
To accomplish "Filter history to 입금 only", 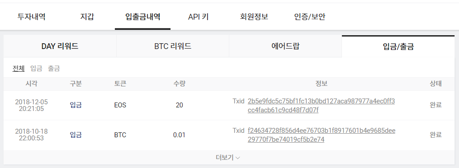I will pyautogui.click(x=37, y=69).
